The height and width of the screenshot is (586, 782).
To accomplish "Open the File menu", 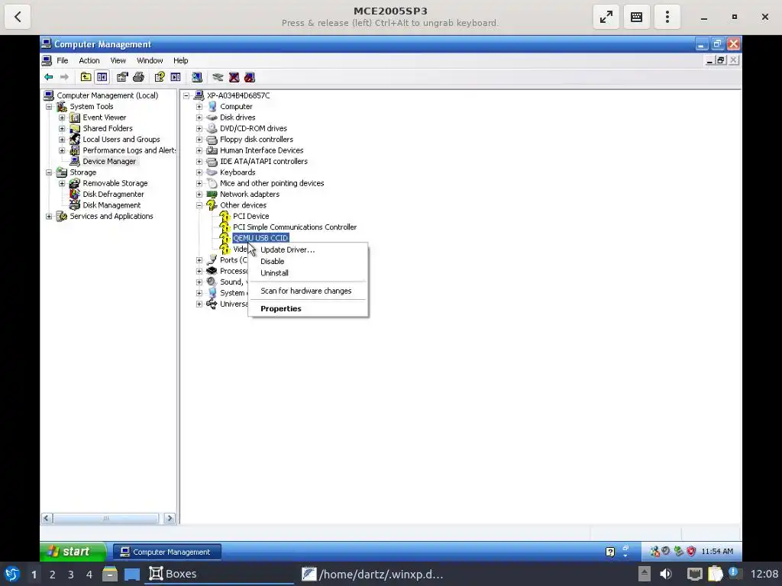I will tap(63, 60).
